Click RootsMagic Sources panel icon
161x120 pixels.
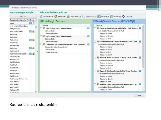click(x=41, y=21)
